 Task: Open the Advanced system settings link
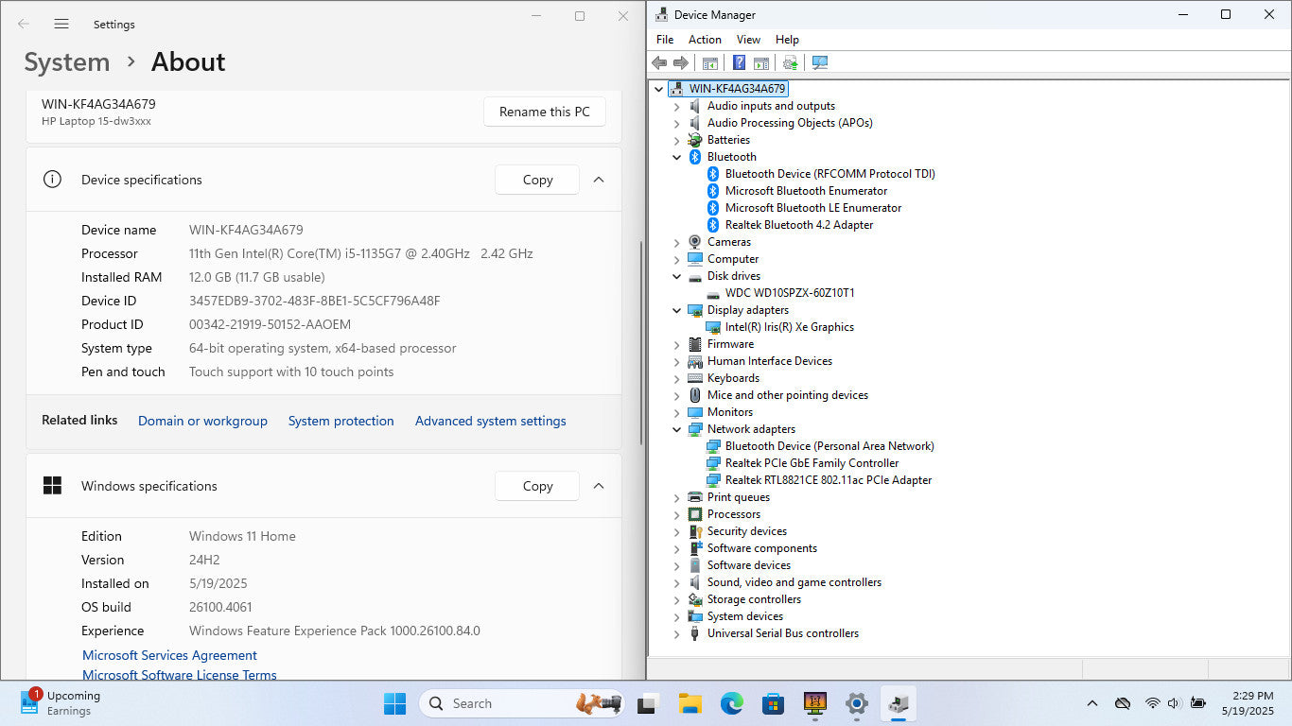pos(490,422)
